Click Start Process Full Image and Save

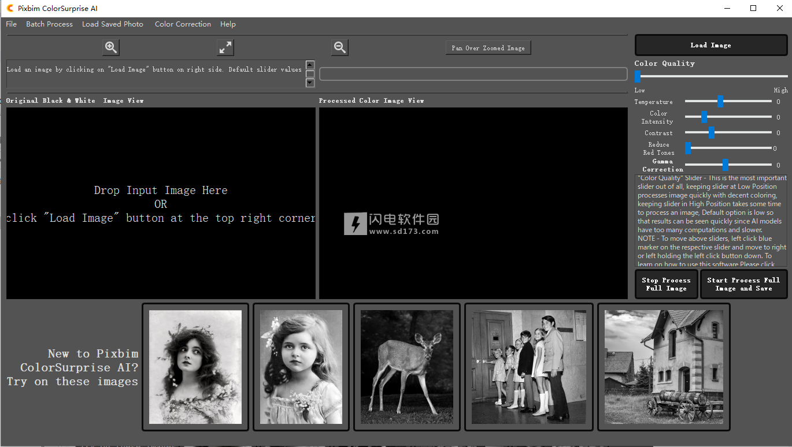pos(744,284)
